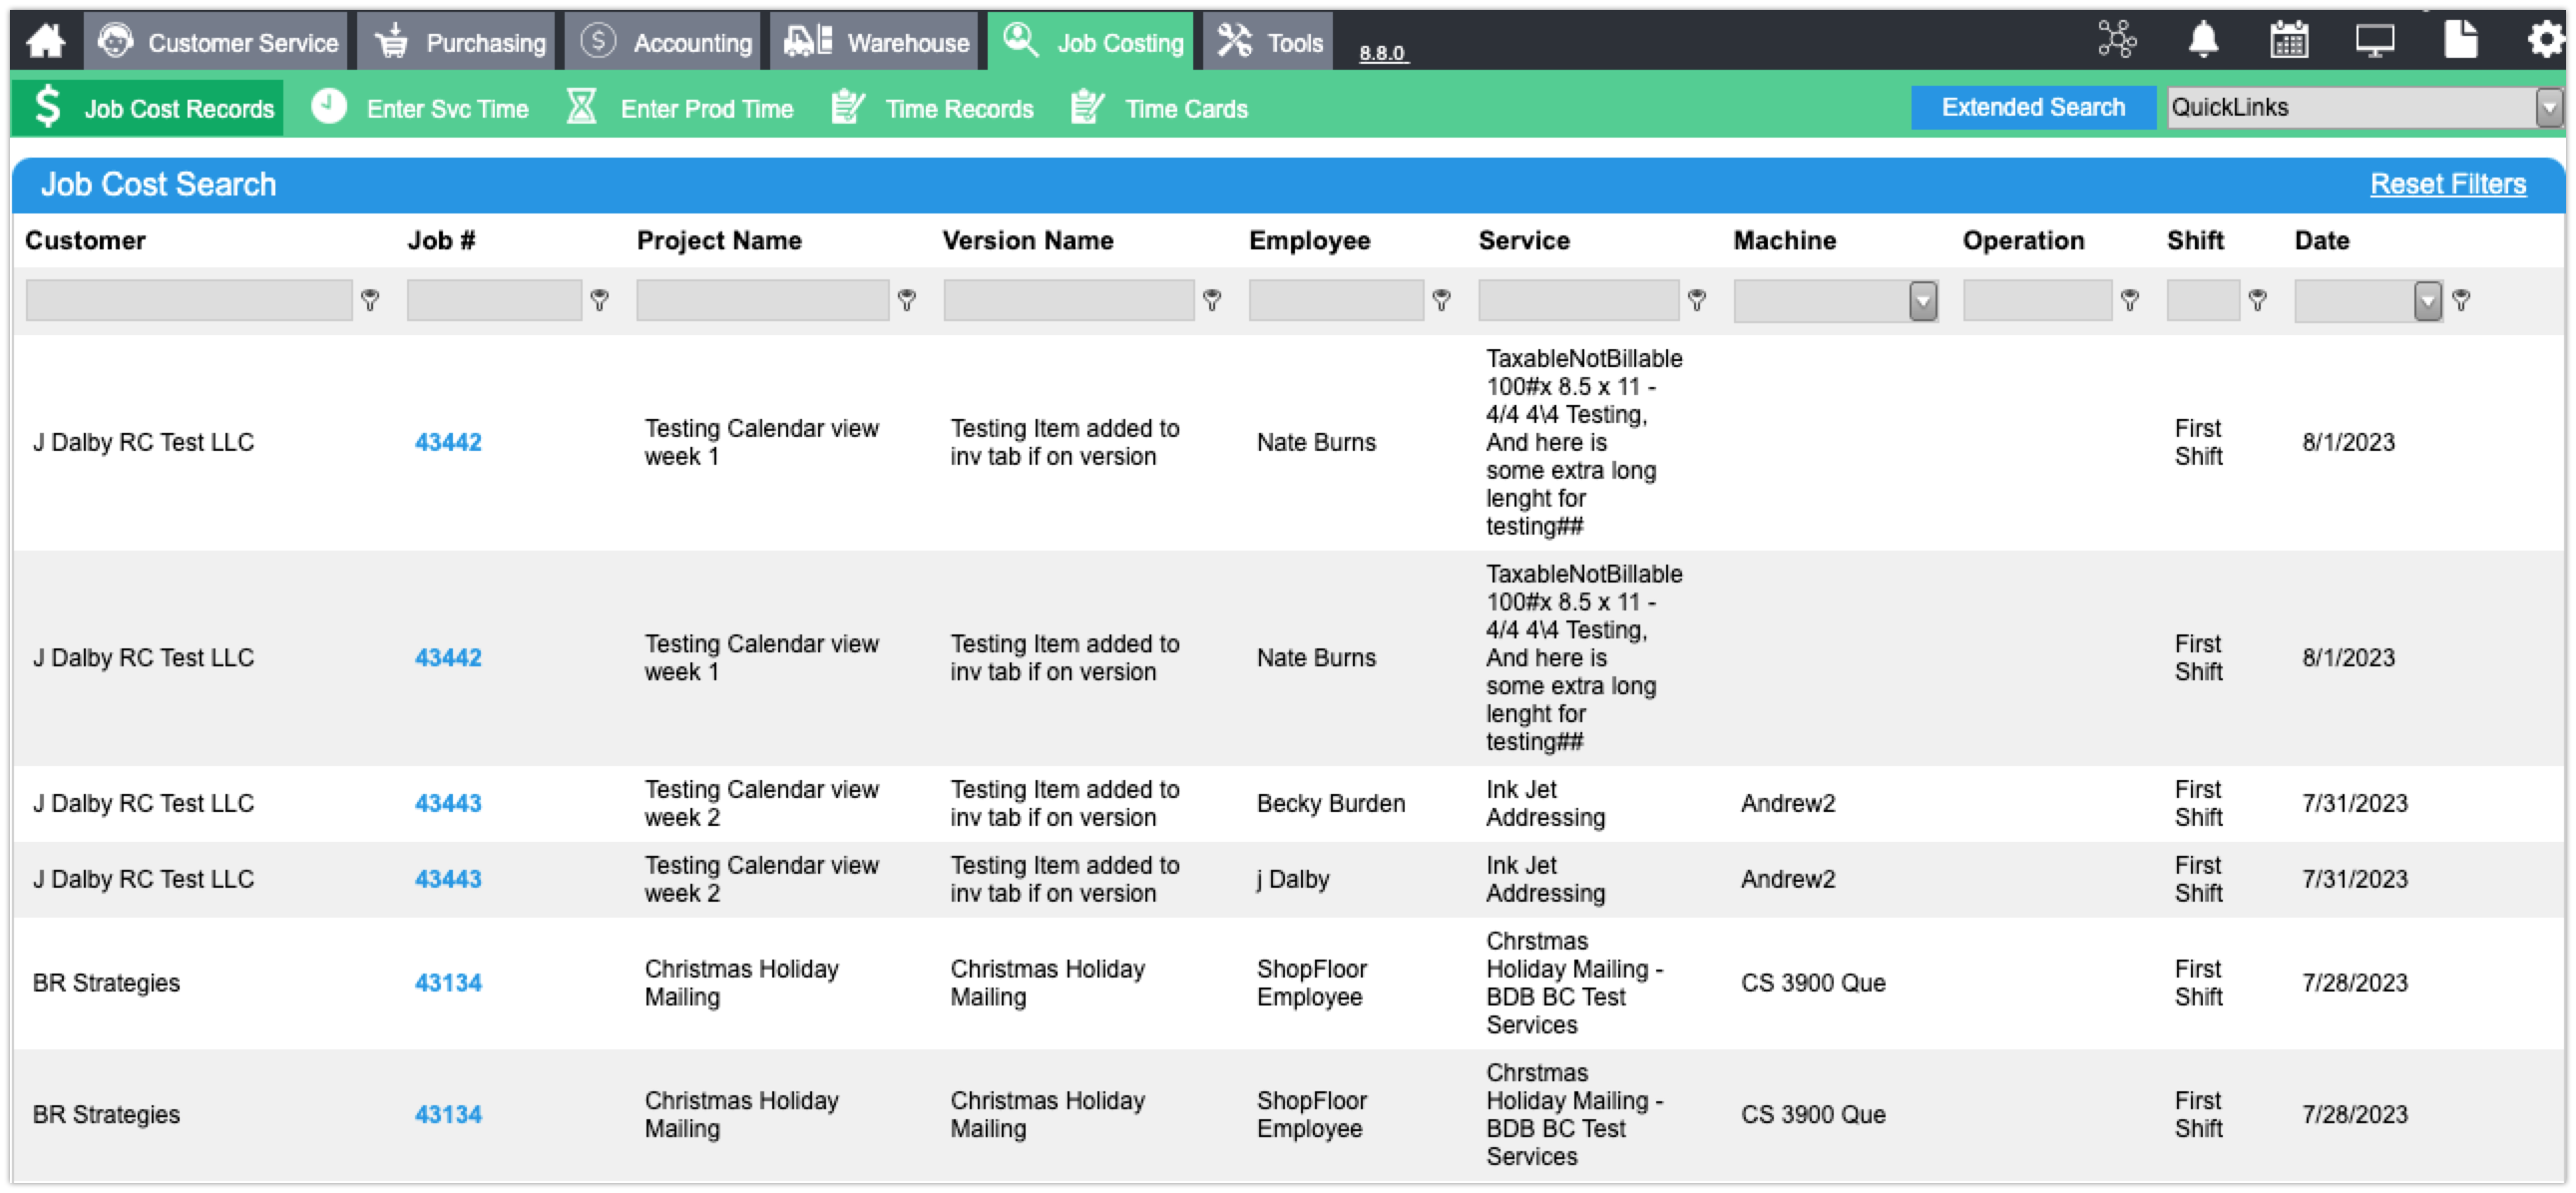Sort by Version Name column header
2576x1193 pixels.
coord(1028,240)
